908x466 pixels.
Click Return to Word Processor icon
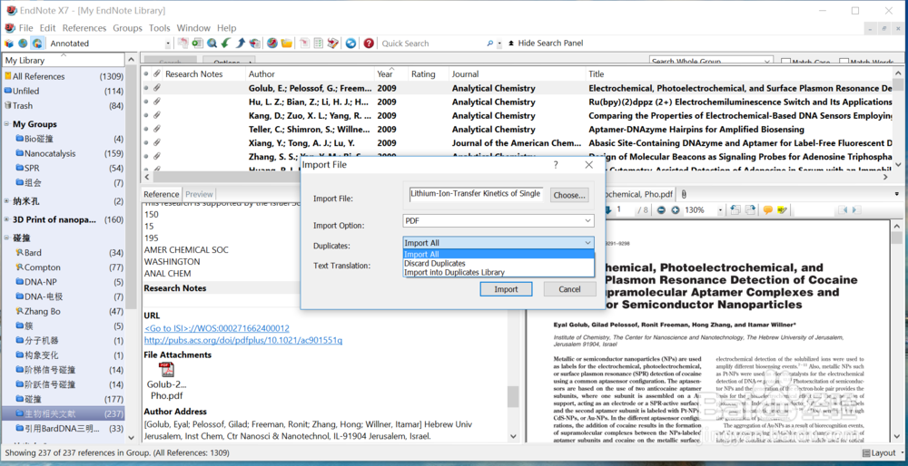click(x=333, y=44)
